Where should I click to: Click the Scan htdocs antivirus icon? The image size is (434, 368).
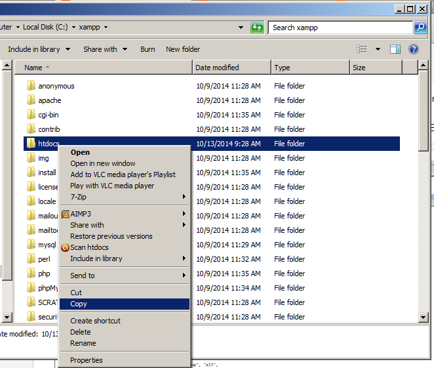click(x=65, y=247)
